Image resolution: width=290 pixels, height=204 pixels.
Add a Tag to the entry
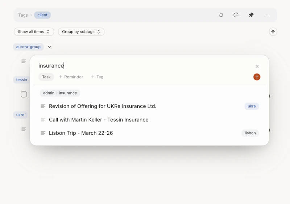coord(97,77)
